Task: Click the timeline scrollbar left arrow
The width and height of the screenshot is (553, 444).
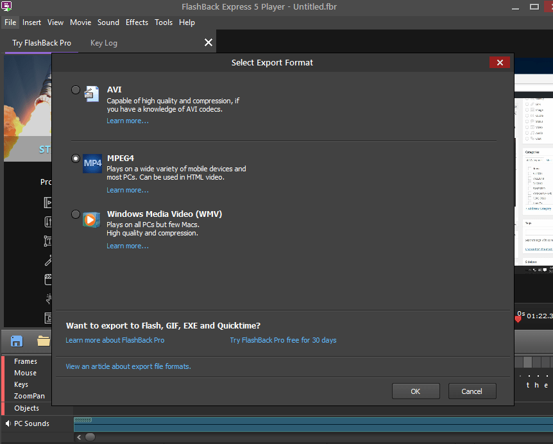Action: (x=79, y=438)
